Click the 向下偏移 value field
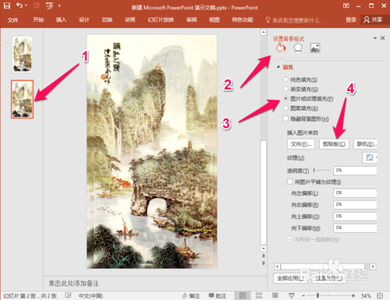 (355, 228)
